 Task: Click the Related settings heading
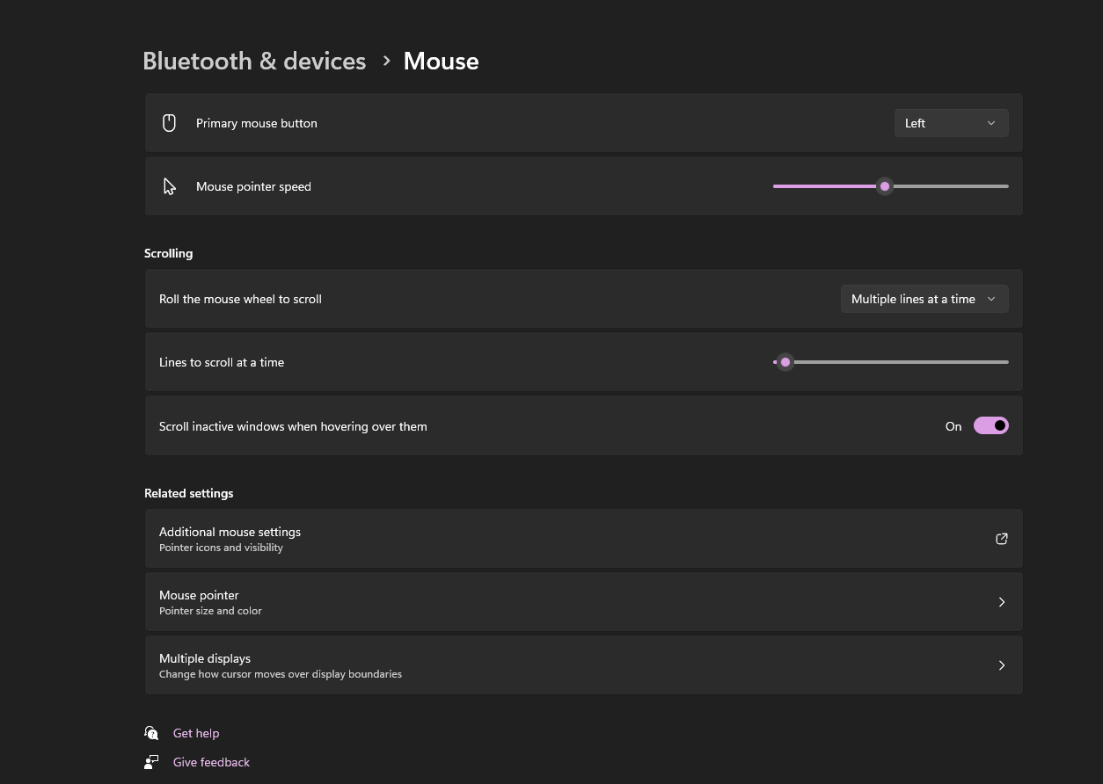point(188,493)
